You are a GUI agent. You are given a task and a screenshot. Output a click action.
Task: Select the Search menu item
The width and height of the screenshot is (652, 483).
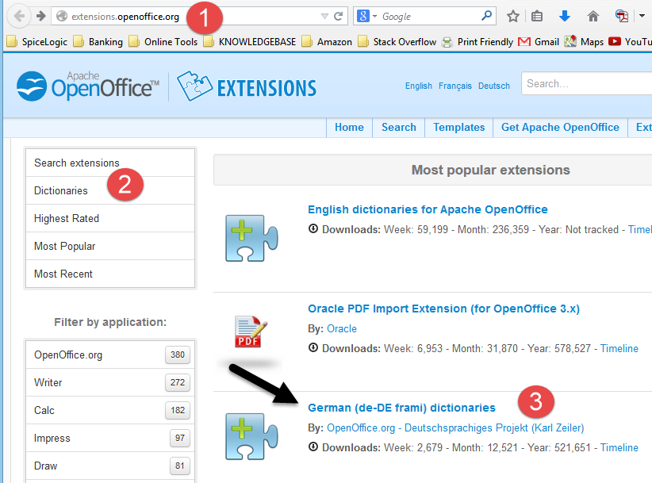click(398, 127)
